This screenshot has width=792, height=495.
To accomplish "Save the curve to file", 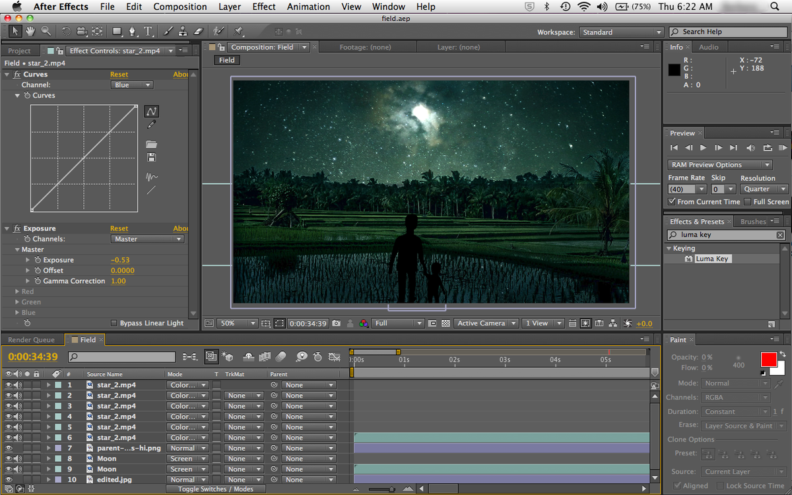I will pos(151,157).
